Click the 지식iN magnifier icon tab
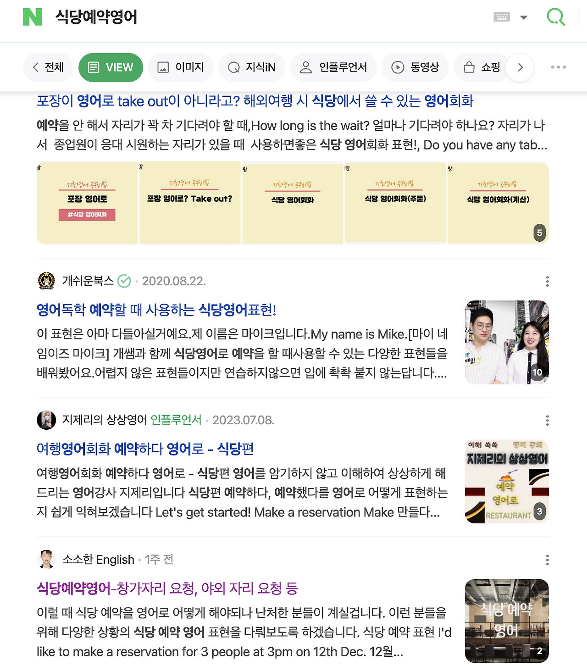Image resolution: width=587 pixels, height=671 pixels. click(234, 67)
